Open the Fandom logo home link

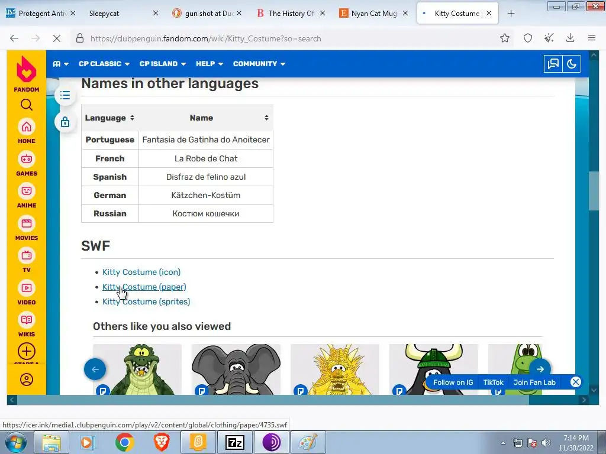(26, 74)
